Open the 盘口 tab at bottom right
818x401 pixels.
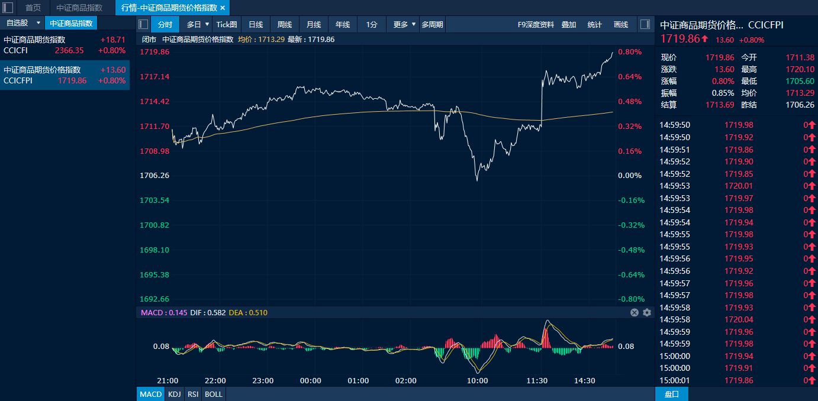pyautogui.click(x=672, y=394)
